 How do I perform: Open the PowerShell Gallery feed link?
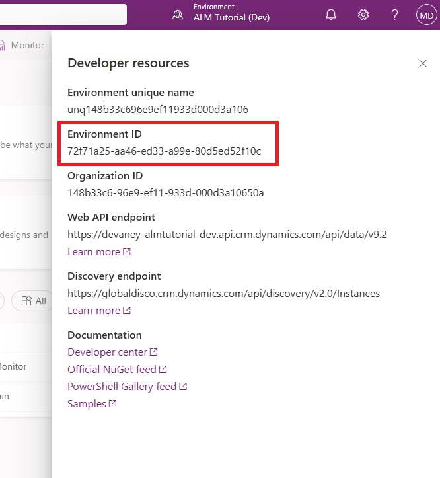pyautogui.click(x=127, y=387)
